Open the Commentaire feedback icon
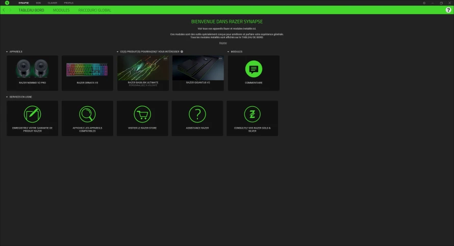Image resolution: width=454 pixels, height=246 pixels. tap(254, 69)
